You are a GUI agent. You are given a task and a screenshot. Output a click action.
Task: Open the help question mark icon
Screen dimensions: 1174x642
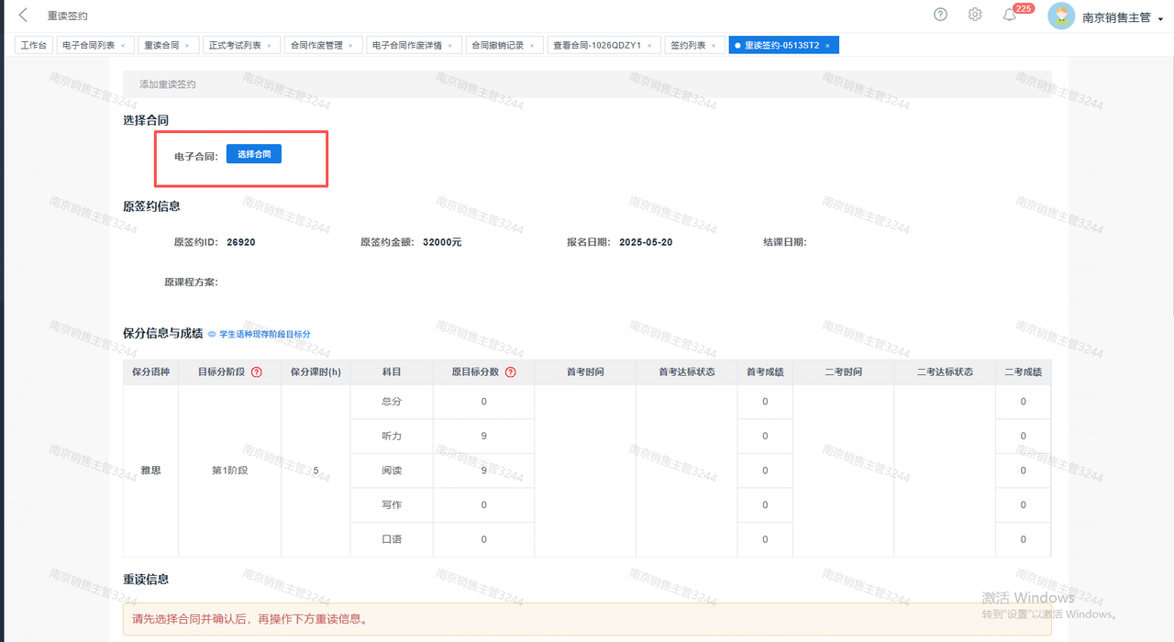coord(940,15)
